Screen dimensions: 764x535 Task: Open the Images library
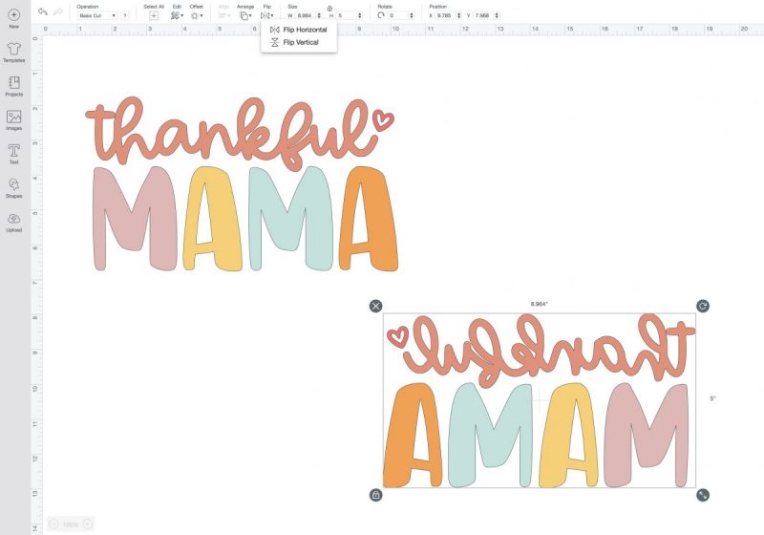tap(13, 119)
